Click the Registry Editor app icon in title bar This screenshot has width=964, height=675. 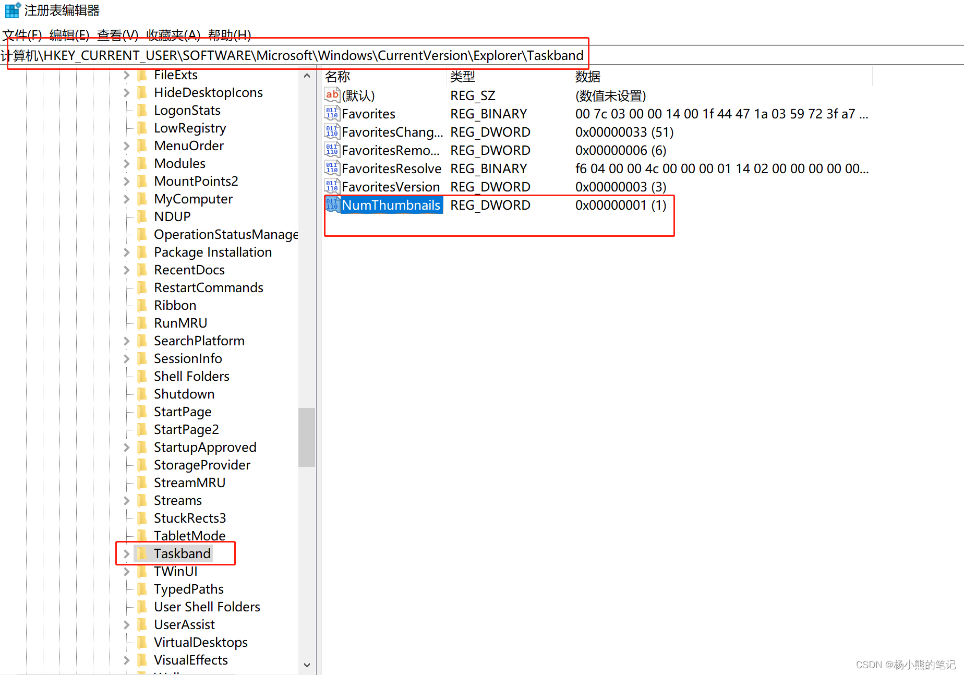coord(13,10)
